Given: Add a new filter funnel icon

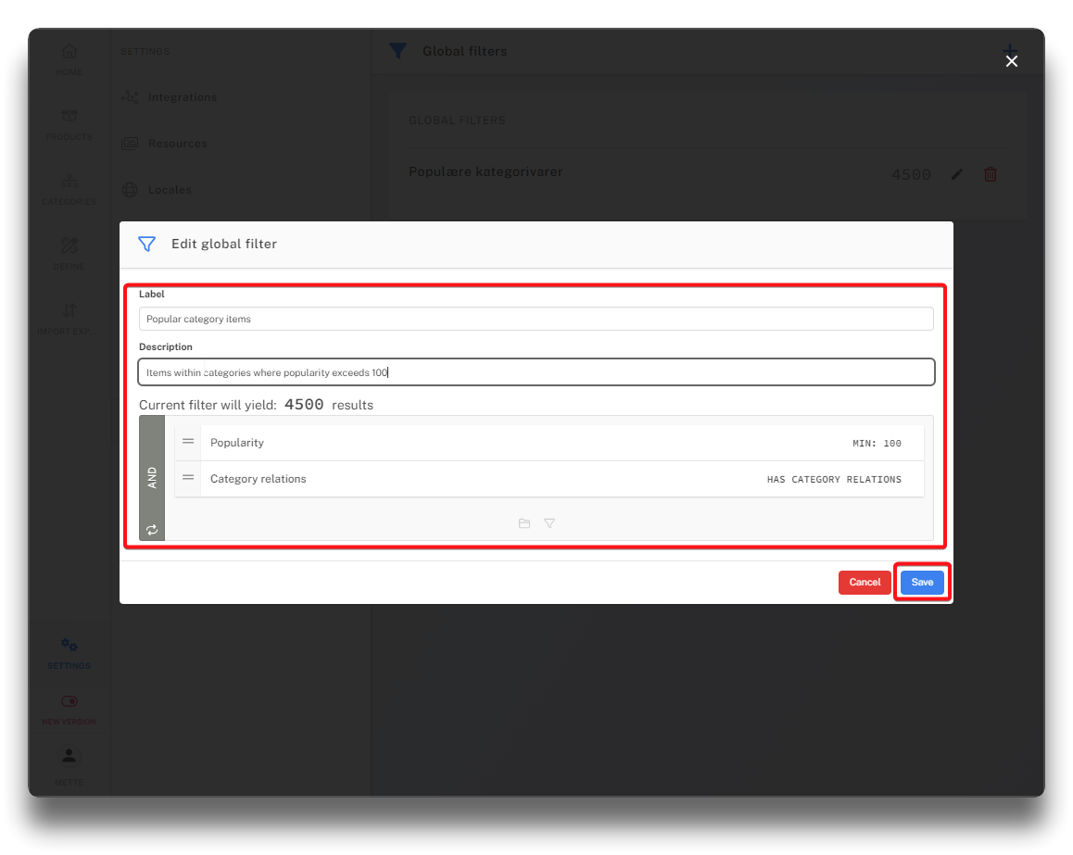Looking at the screenshot, I should [549, 523].
